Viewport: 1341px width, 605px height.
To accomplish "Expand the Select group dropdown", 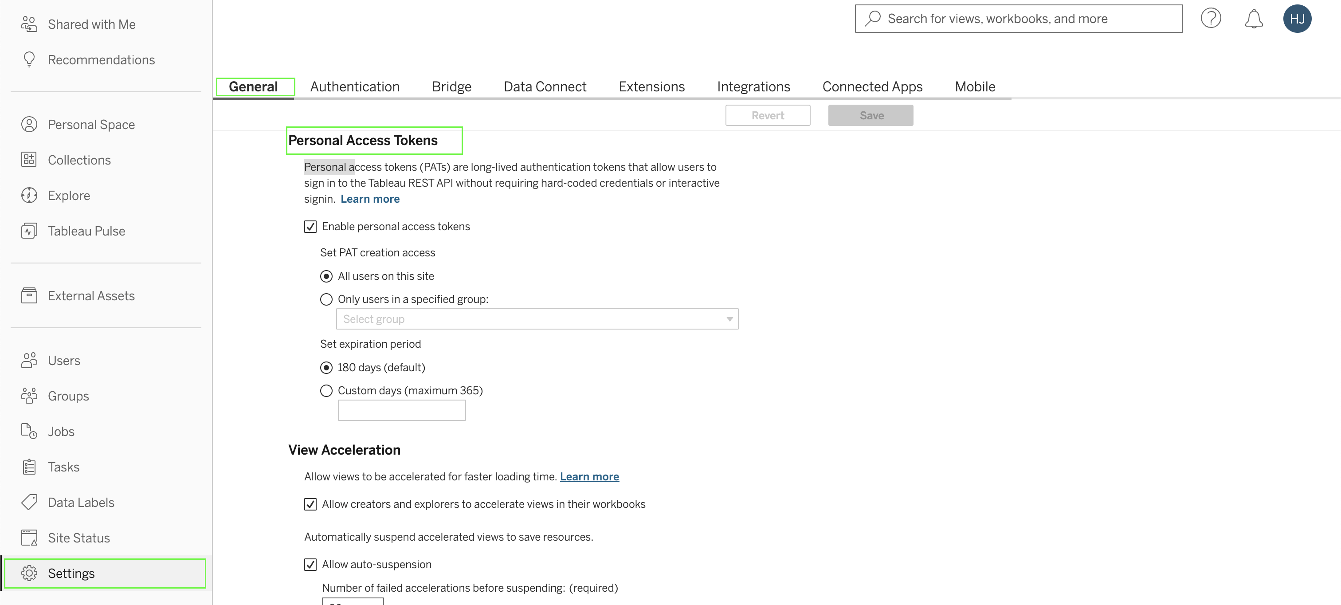I will [x=537, y=319].
